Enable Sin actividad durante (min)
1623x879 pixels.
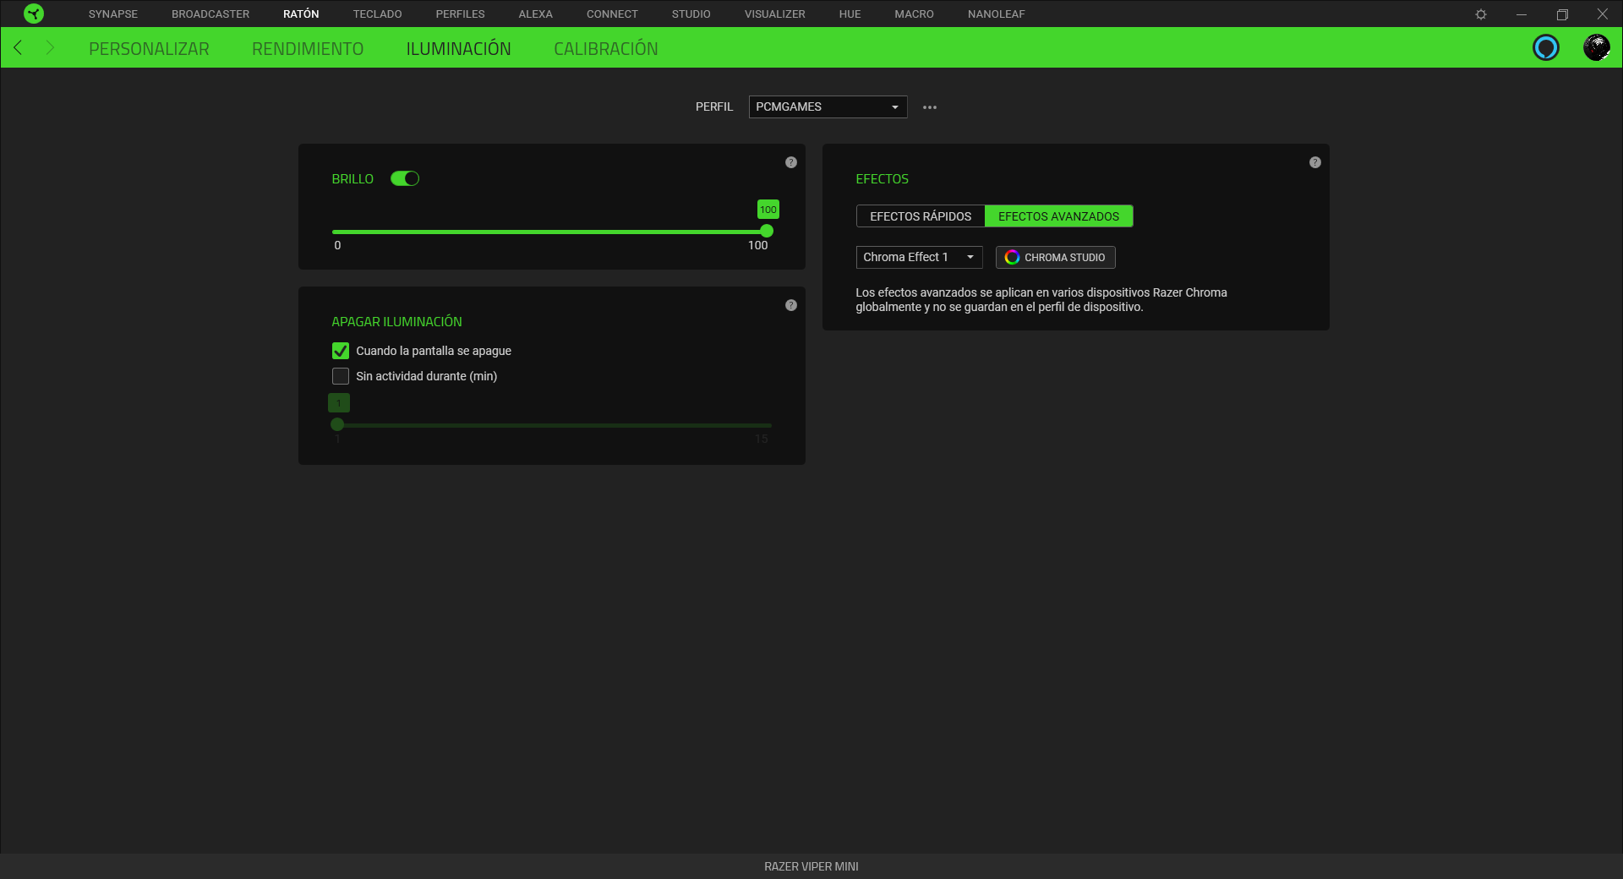[x=341, y=376]
